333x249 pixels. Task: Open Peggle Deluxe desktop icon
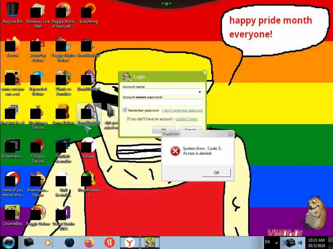38,216
